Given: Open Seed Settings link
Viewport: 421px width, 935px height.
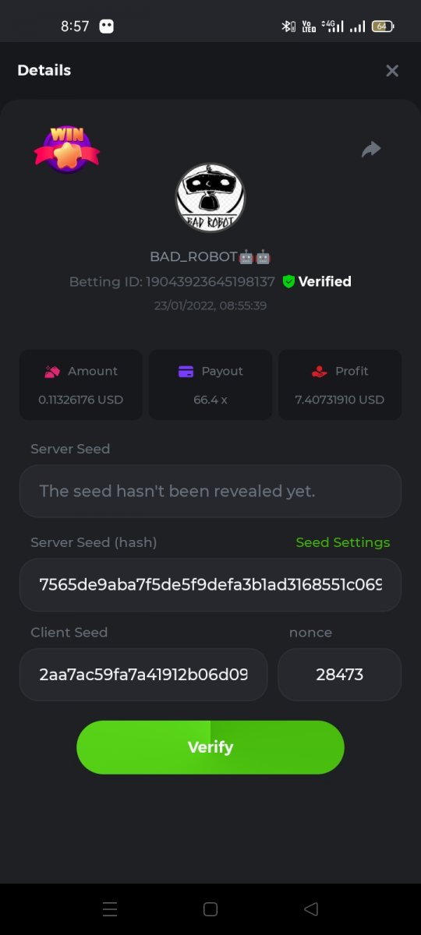Looking at the screenshot, I should (343, 542).
